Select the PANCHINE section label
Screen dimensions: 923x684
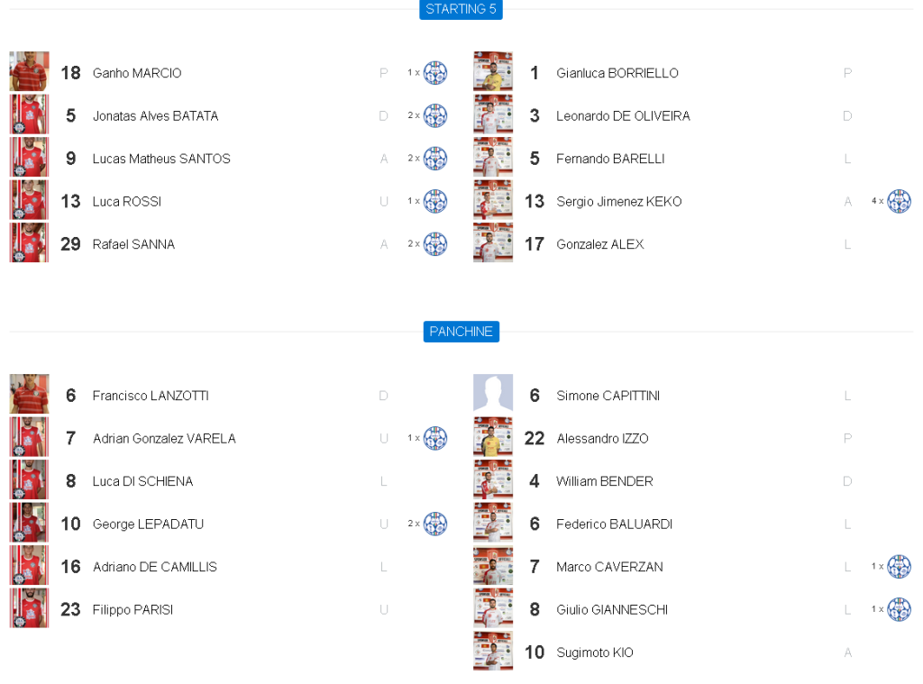coord(461,332)
